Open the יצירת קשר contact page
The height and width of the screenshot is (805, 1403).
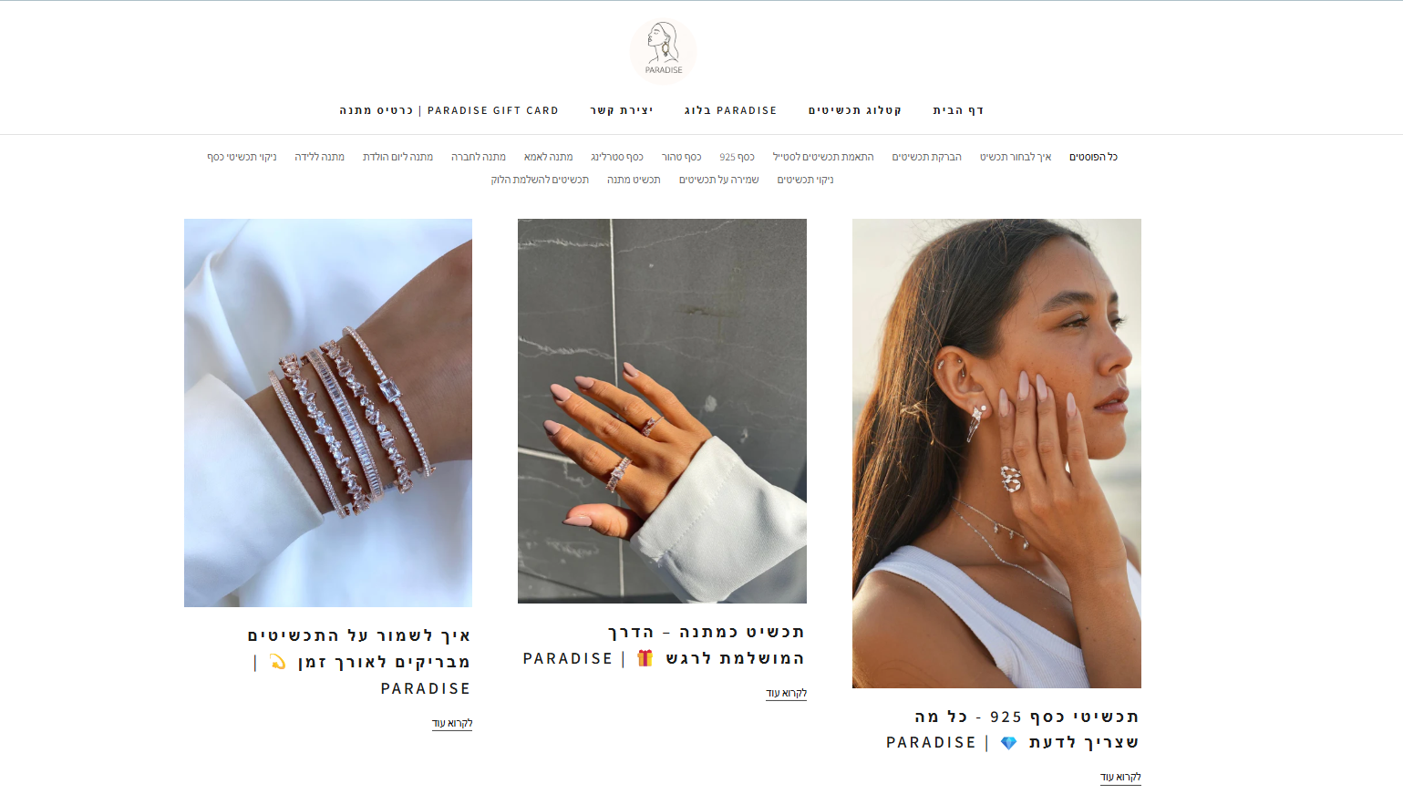click(621, 110)
